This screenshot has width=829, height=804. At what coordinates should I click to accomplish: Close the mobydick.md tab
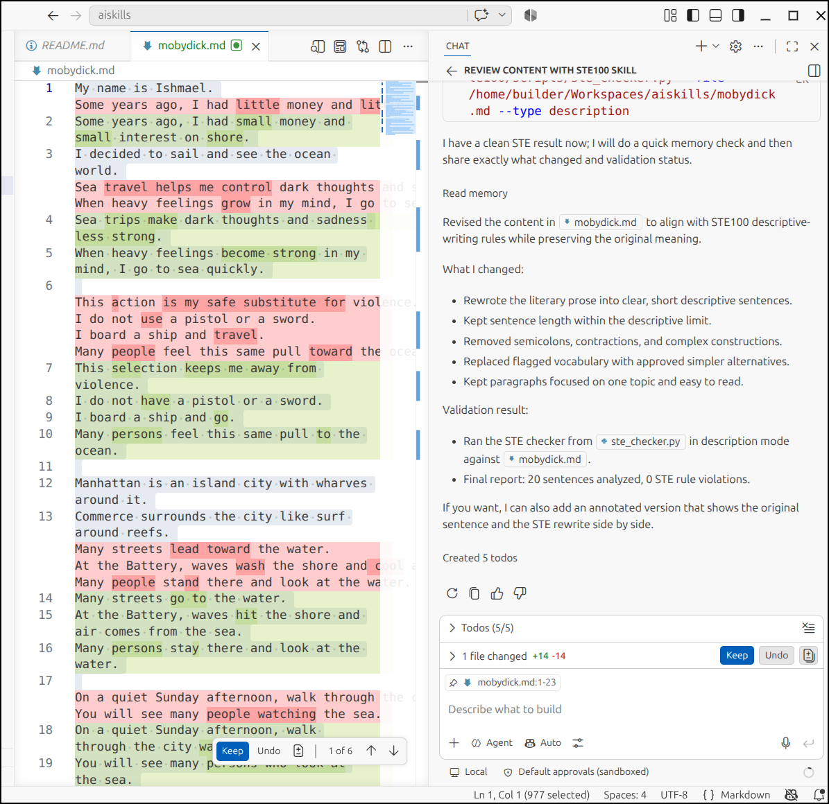coord(256,46)
